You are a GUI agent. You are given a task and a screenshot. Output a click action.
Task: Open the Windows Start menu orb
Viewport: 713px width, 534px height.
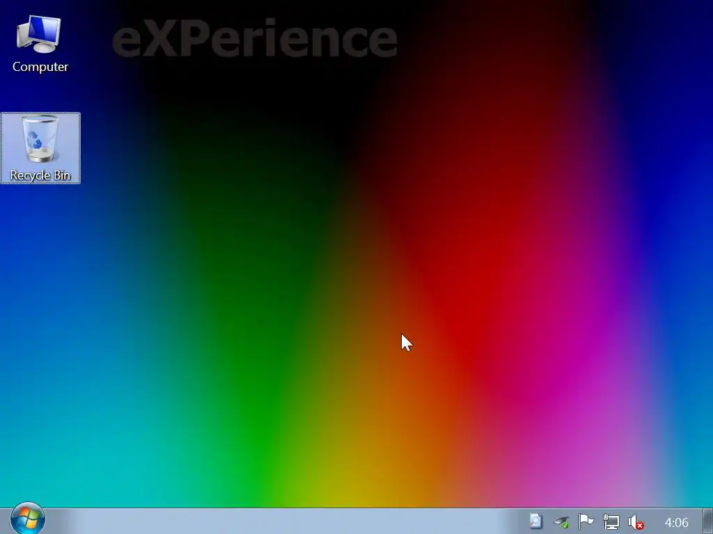(x=28, y=519)
